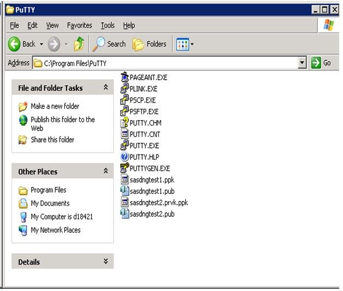Open the Views dropdown arrow
Image resolution: width=343 pixels, height=291 pixels.
coord(192,44)
